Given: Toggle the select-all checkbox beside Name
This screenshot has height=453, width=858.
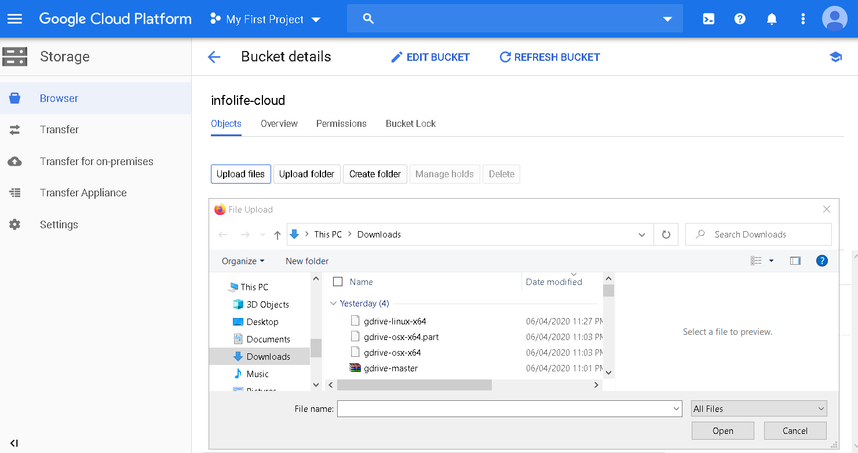Looking at the screenshot, I should point(338,282).
